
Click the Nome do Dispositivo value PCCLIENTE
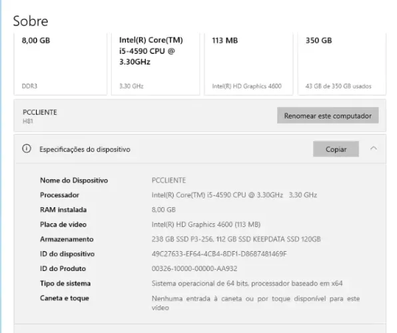[x=169, y=180]
